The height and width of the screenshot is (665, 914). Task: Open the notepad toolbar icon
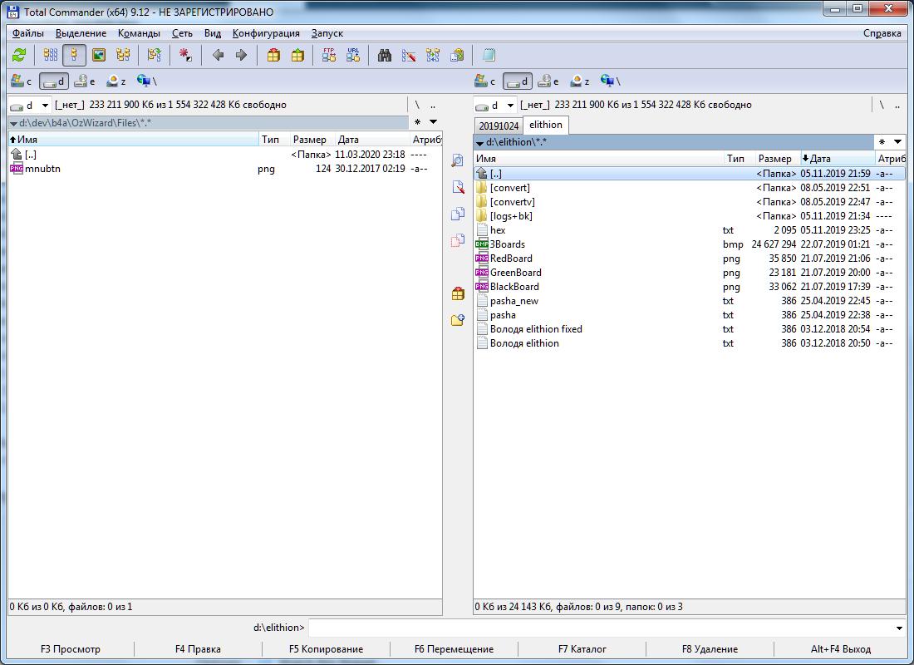pos(489,56)
